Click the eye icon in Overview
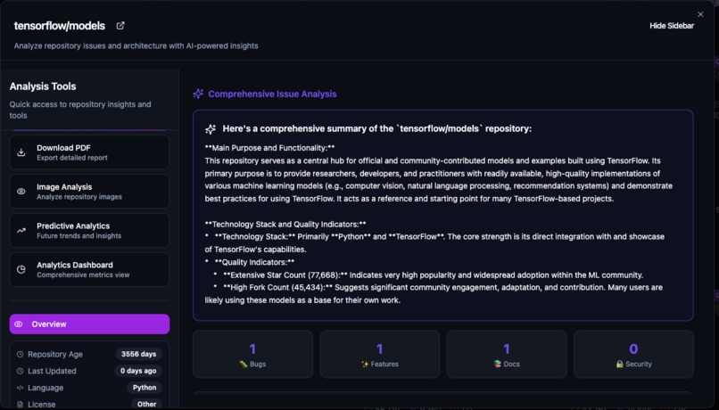 [x=19, y=324]
